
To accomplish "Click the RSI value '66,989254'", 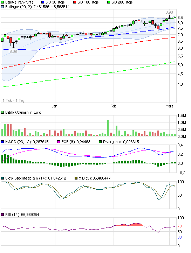I will pyautogui.click(x=30, y=215).
